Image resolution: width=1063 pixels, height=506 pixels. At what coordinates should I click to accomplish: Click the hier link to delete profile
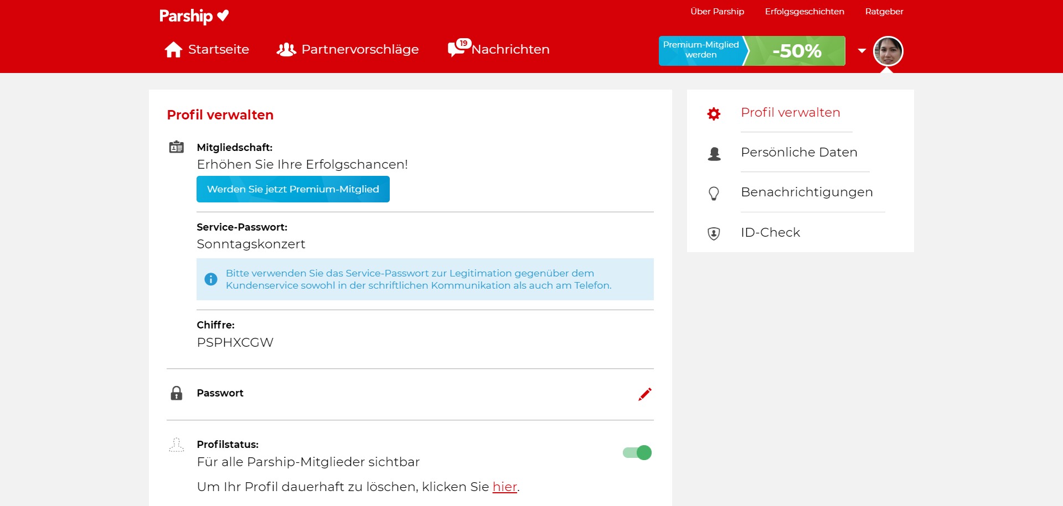coord(505,487)
